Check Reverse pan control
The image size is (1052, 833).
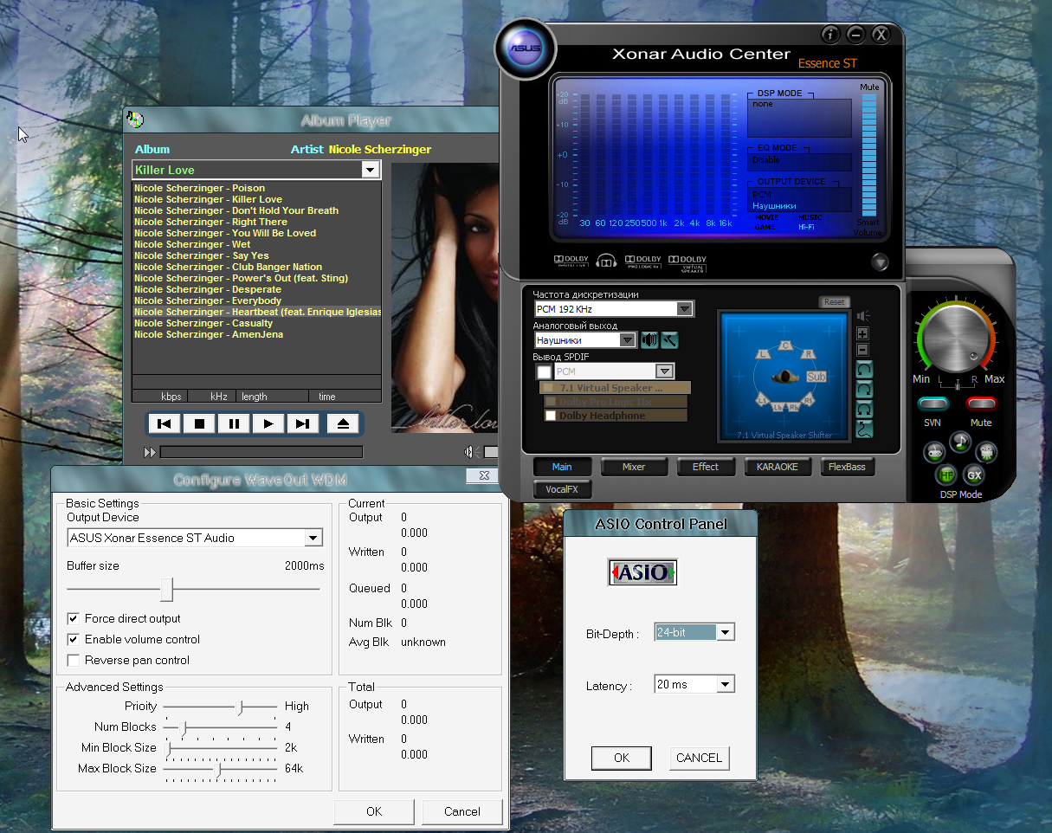(74, 660)
